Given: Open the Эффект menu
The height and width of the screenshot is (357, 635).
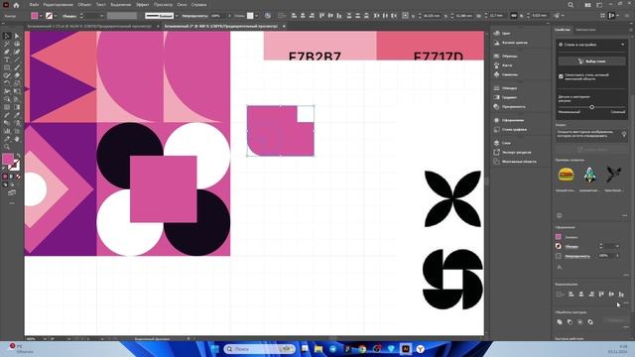Looking at the screenshot, I should [x=142, y=5].
